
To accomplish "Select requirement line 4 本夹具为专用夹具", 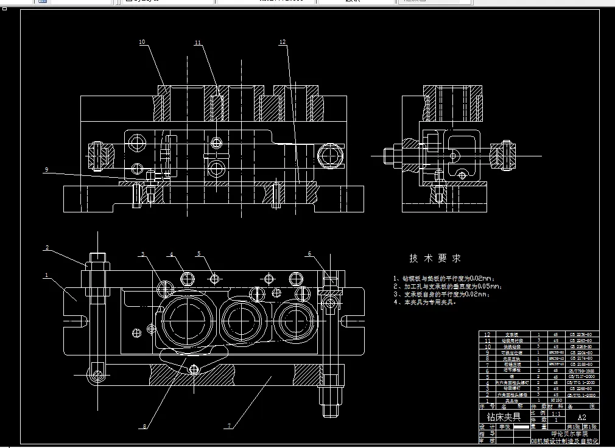I will tap(425, 302).
